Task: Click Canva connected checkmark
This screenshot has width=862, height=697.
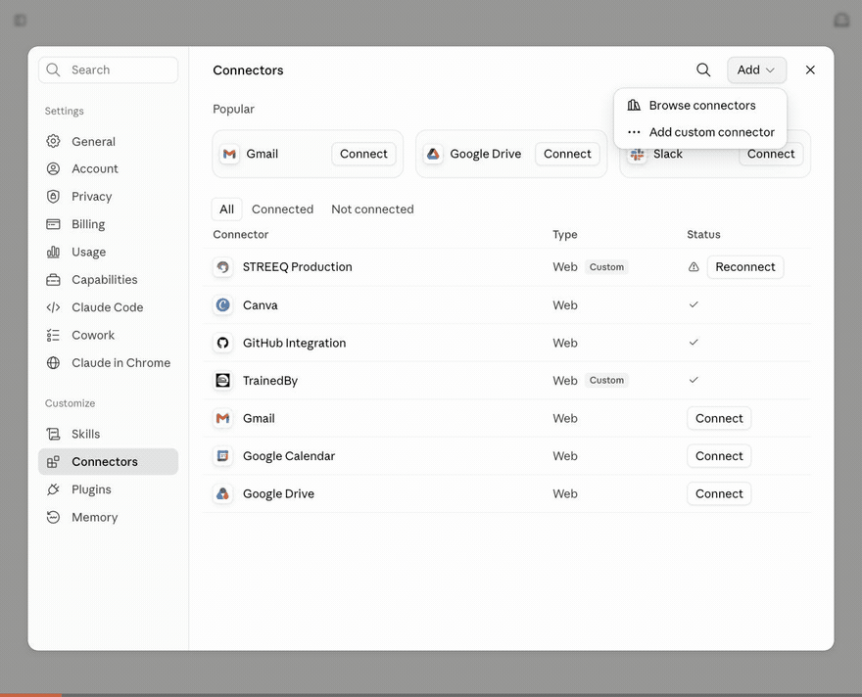Action: pos(694,304)
